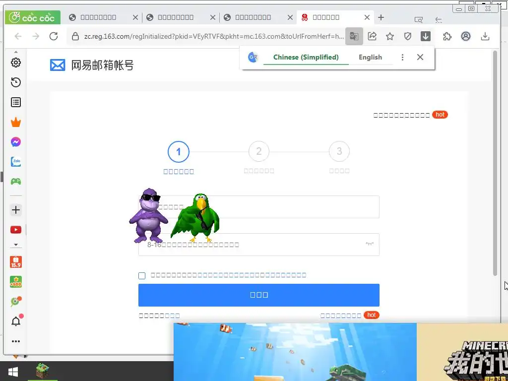Viewport: 508px width, 381px height.
Task: Open the orange crown sidebar icon
Action: point(16,123)
